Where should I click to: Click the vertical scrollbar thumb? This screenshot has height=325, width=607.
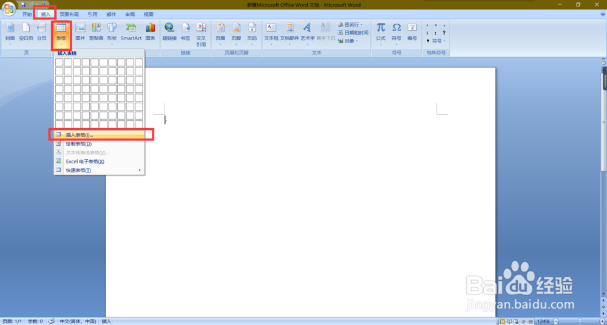click(603, 121)
